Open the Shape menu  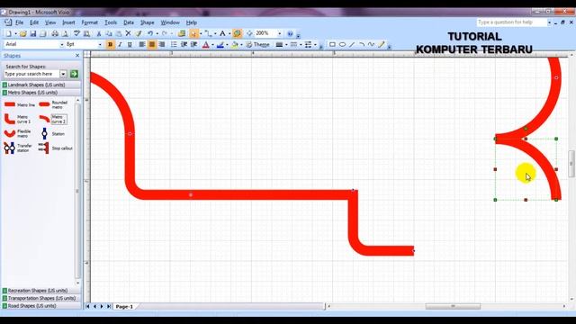(148, 22)
